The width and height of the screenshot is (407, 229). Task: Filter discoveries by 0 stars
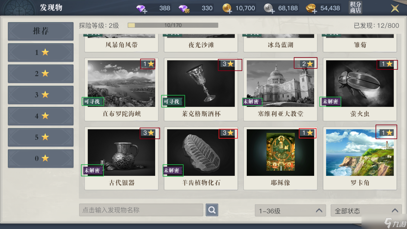41,159
